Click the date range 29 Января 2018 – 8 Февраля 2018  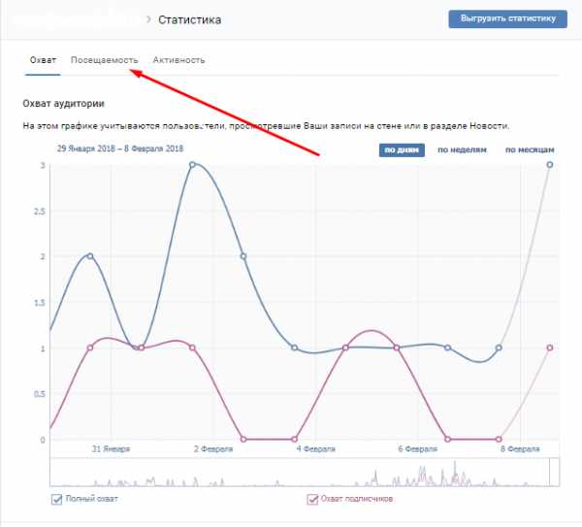point(120,148)
